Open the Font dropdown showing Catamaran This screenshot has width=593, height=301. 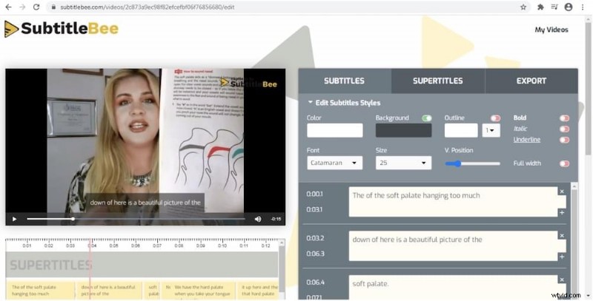(x=335, y=163)
